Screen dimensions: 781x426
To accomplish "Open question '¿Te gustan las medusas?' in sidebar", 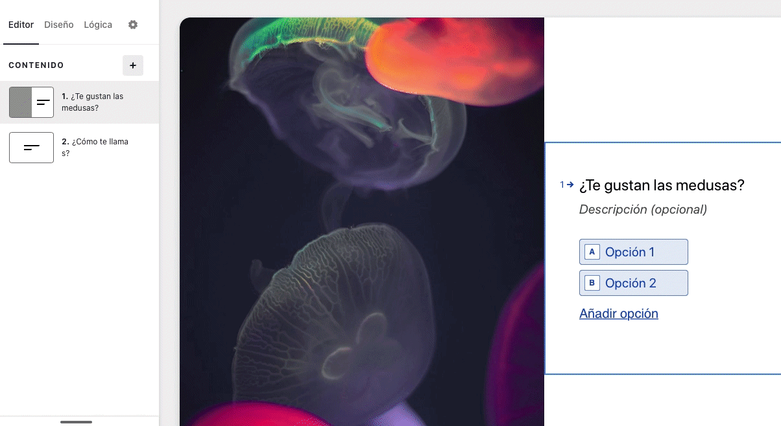I will [79, 102].
